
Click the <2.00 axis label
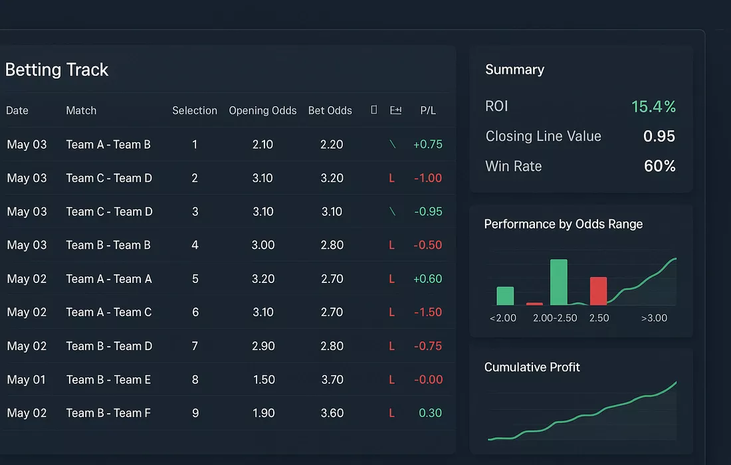point(502,318)
